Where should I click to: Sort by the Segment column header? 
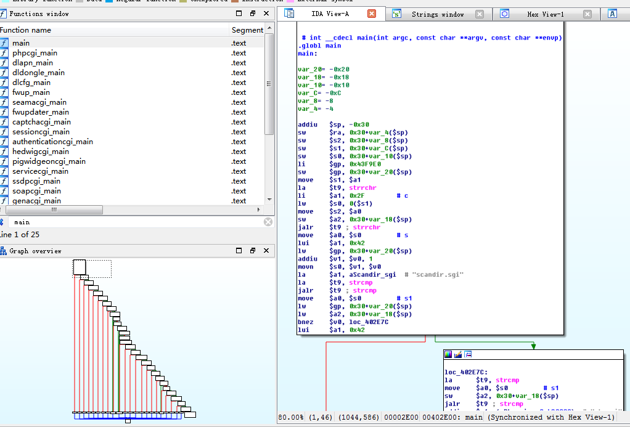point(247,30)
